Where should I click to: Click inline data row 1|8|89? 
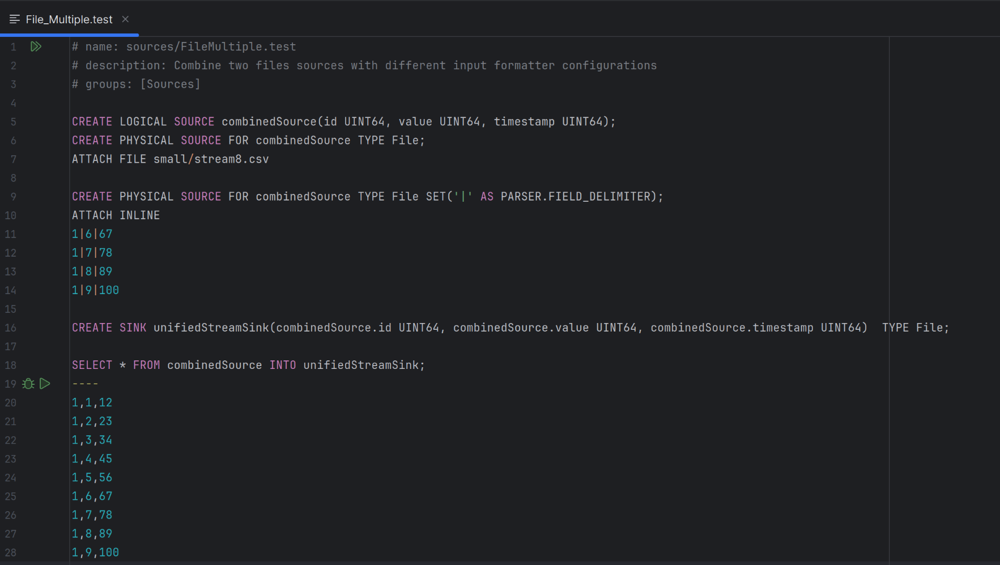tap(92, 271)
